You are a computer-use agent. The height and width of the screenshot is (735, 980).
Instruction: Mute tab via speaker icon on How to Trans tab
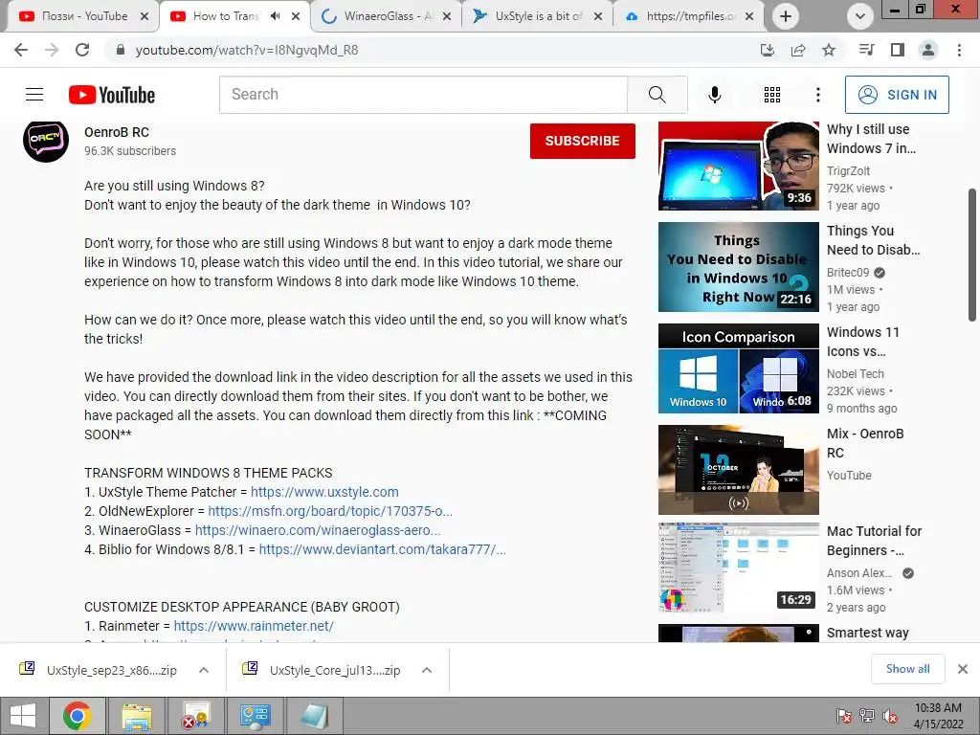click(275, 16)
